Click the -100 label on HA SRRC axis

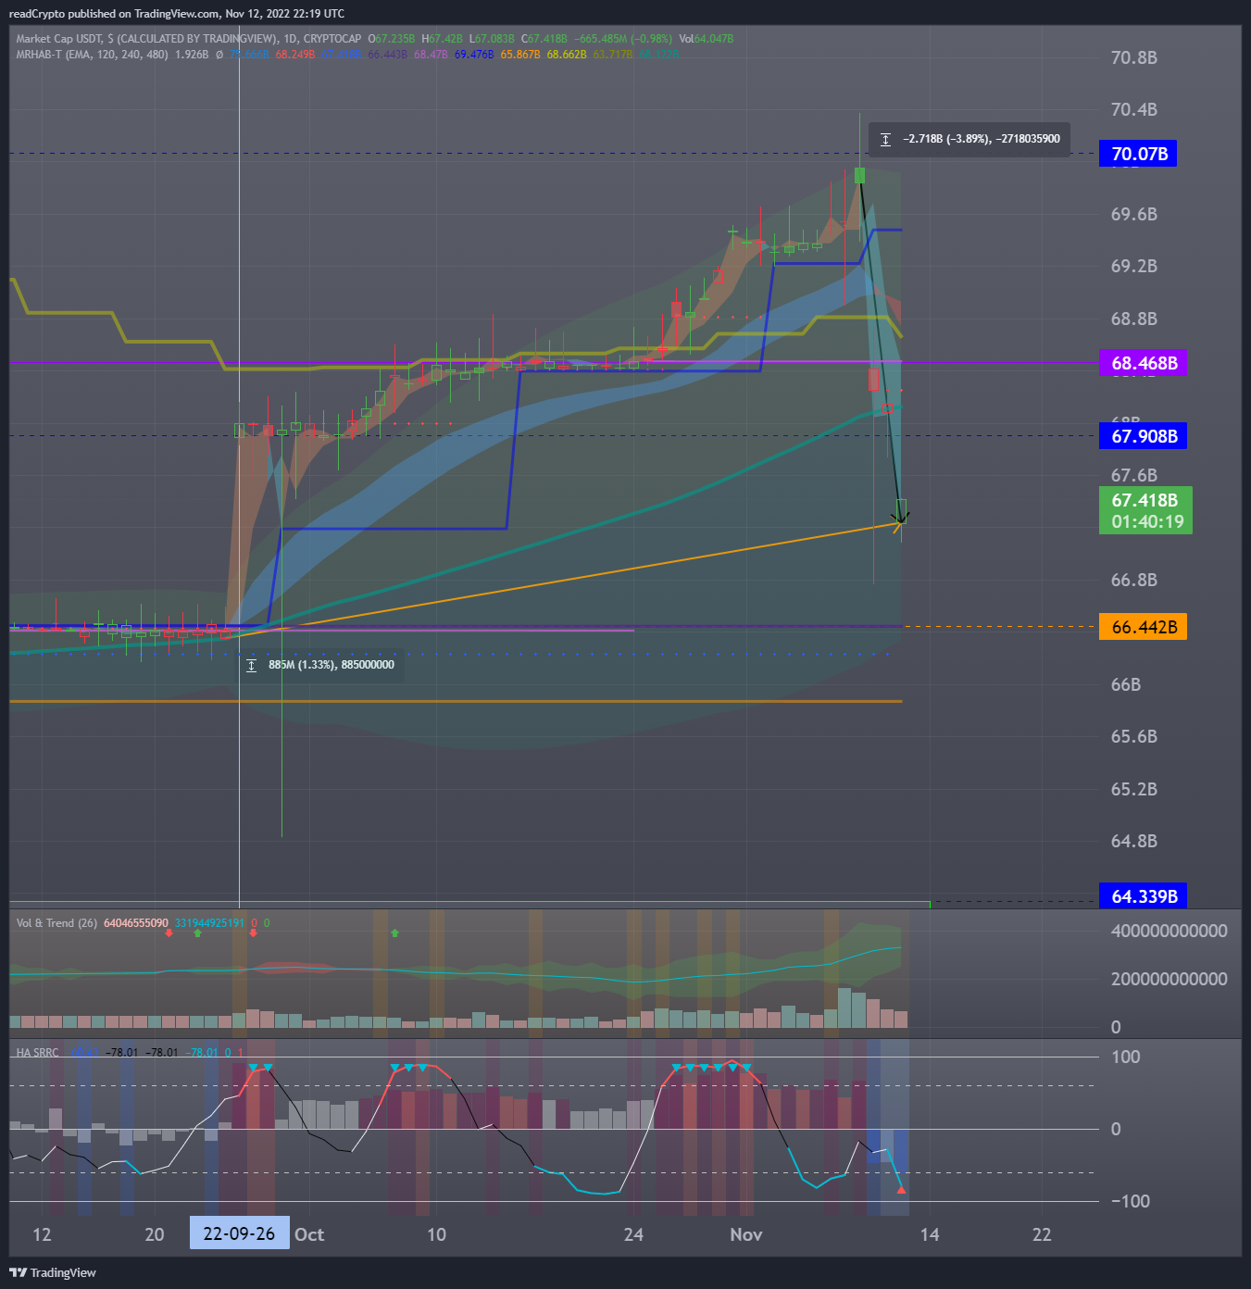[x=1131, y=1201]
